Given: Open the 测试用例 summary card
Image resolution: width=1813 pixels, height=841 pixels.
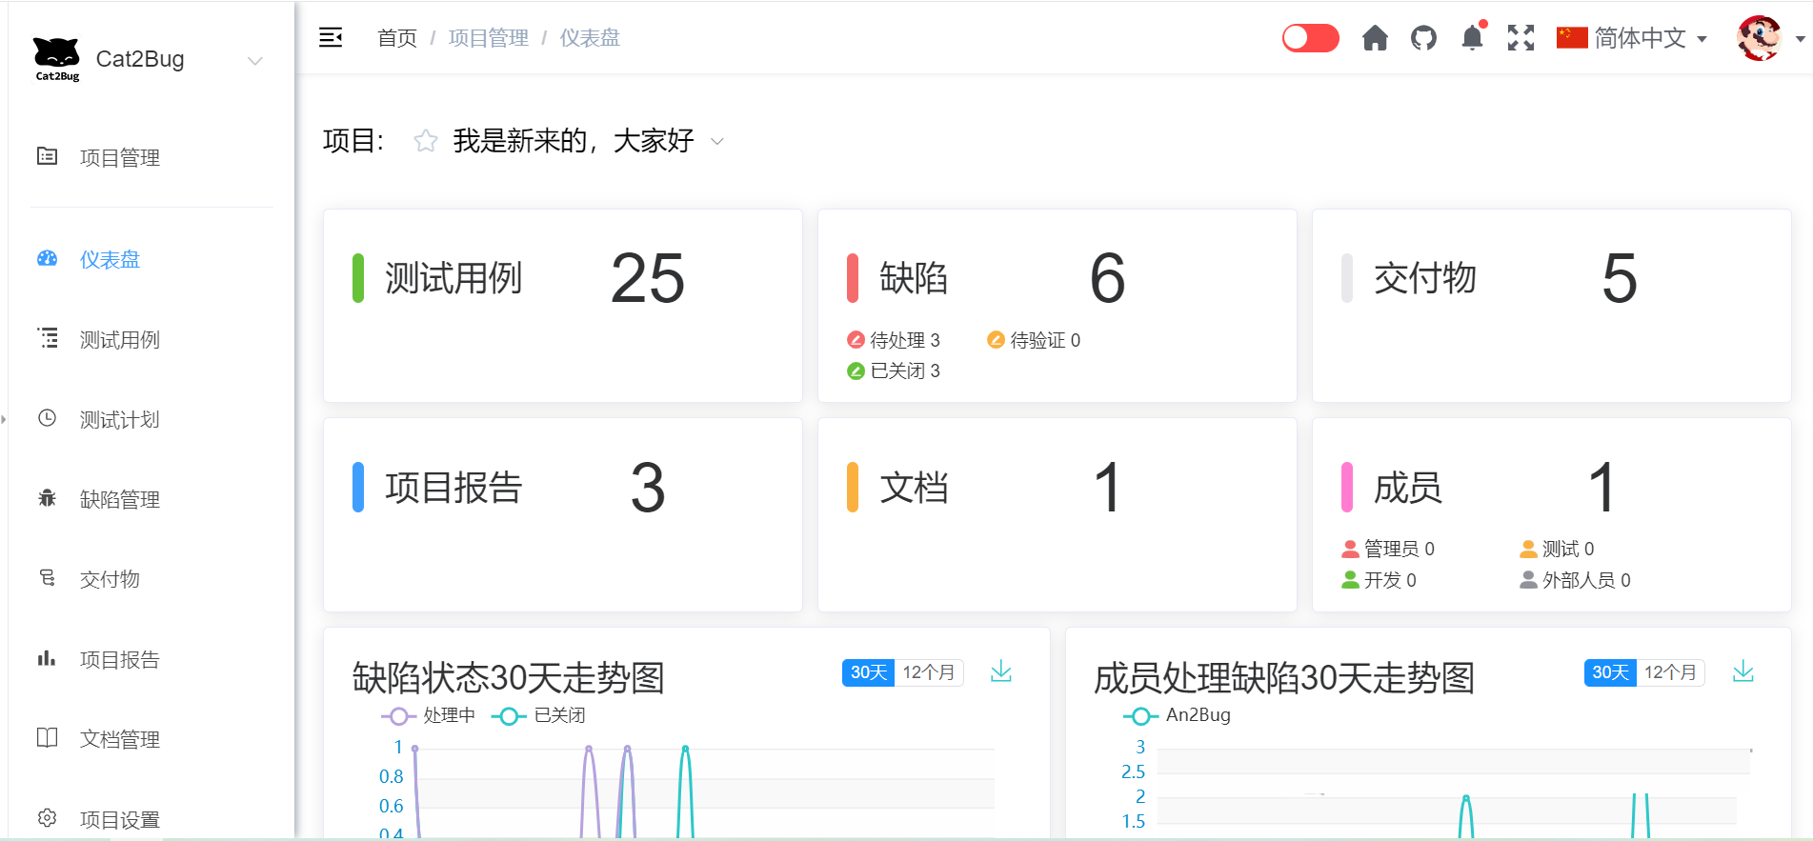Looking at the screenshot, I should [562, 305].
